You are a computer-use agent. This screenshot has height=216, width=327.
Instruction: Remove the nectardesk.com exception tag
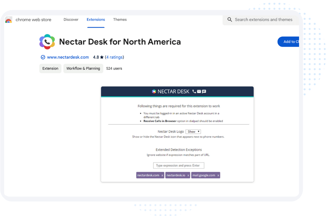[x=162, y=175]
